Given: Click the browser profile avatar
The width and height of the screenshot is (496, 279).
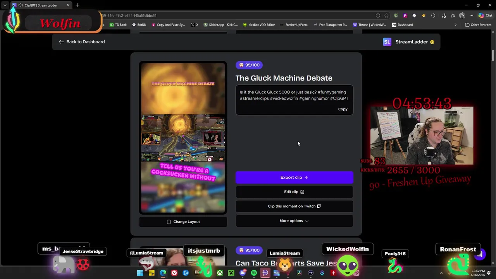Looking at the screenshot, I should [462, 15].
